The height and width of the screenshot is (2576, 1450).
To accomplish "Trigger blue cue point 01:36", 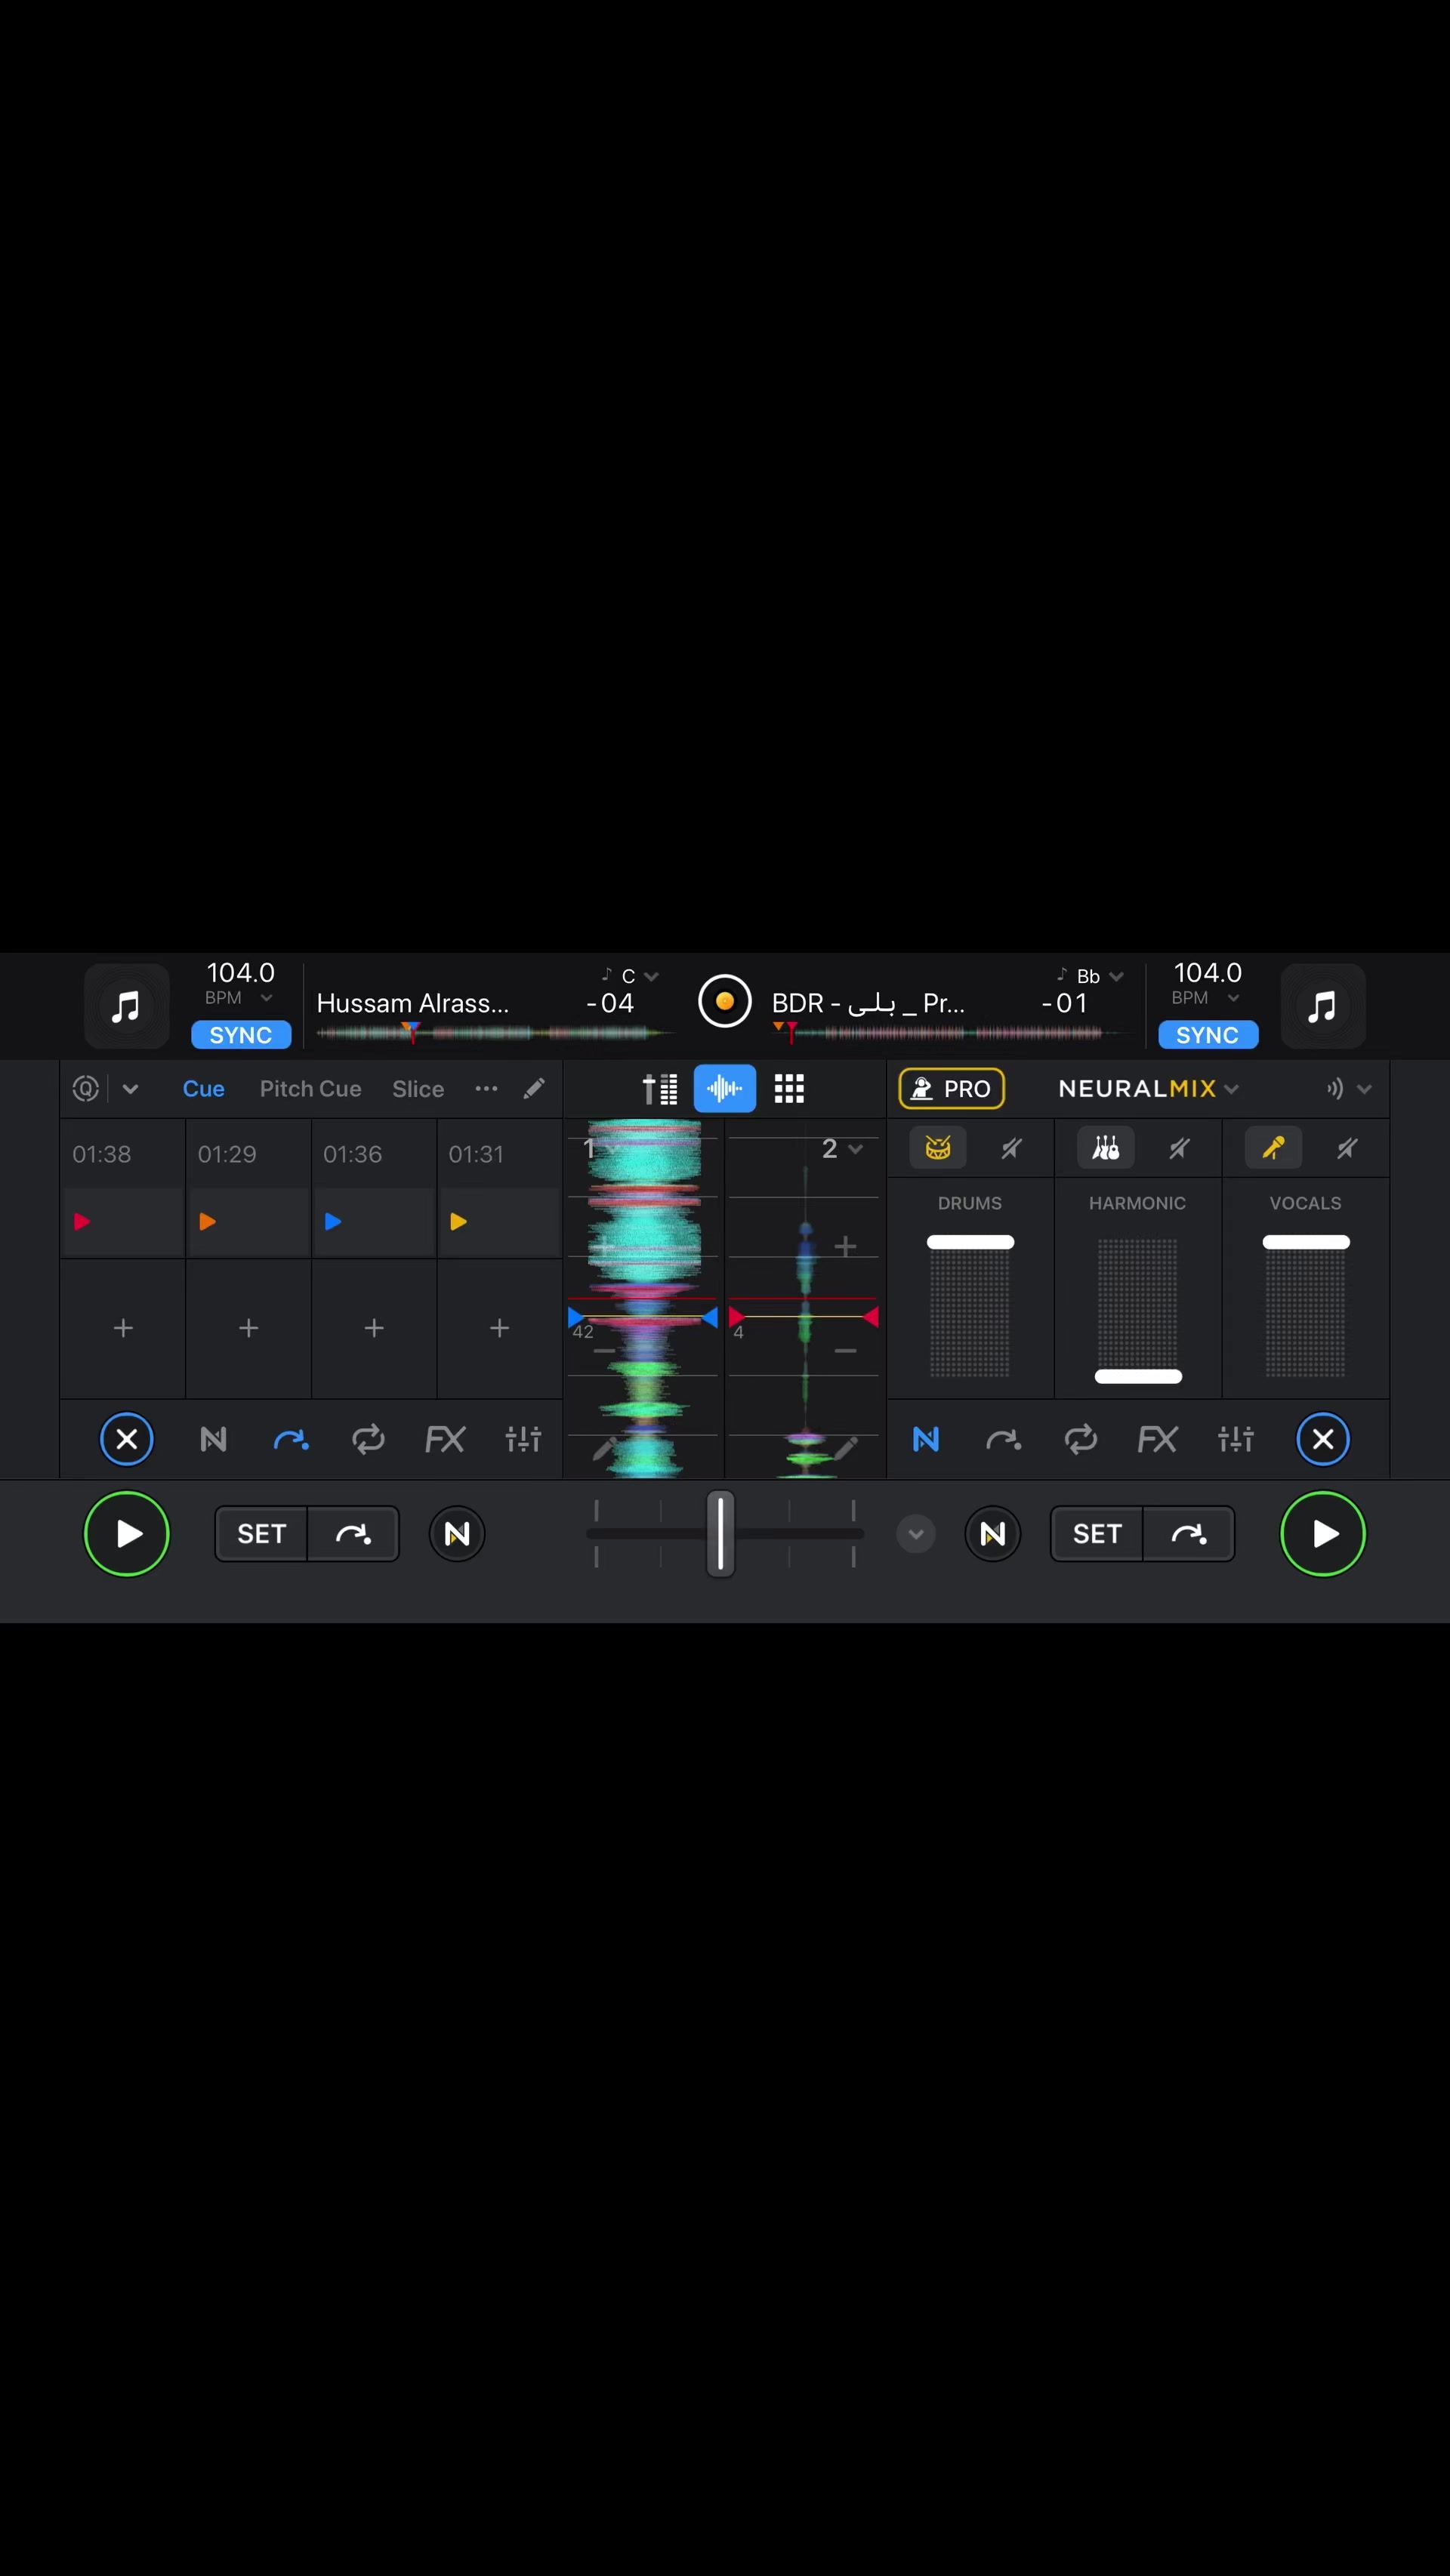I will click(x=373, y=1221).
